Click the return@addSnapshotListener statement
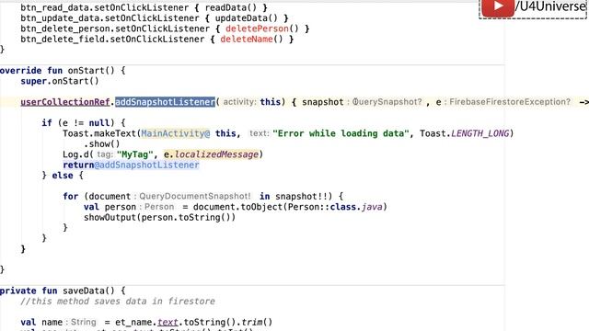Screen dimensions: 589x331 131,165
